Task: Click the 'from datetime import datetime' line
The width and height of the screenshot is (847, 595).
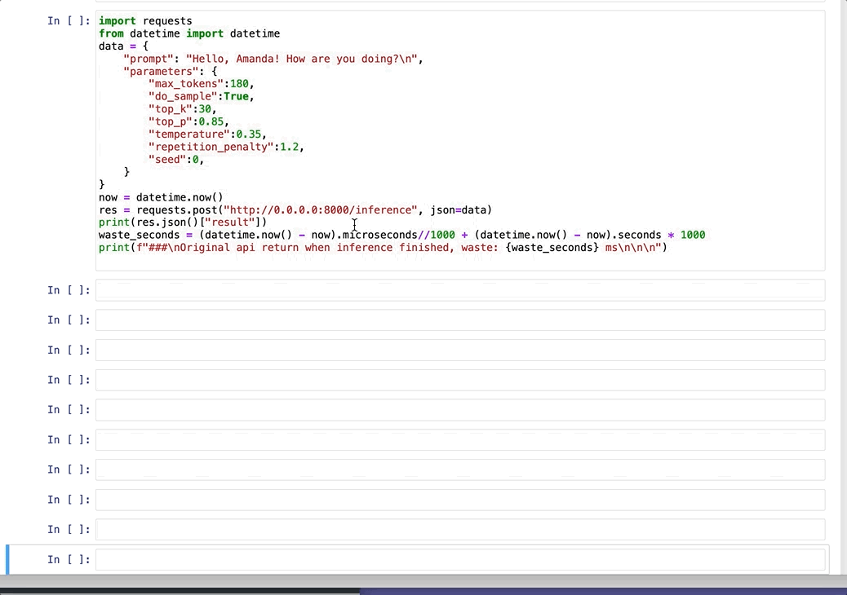Action: pos(189,33)
